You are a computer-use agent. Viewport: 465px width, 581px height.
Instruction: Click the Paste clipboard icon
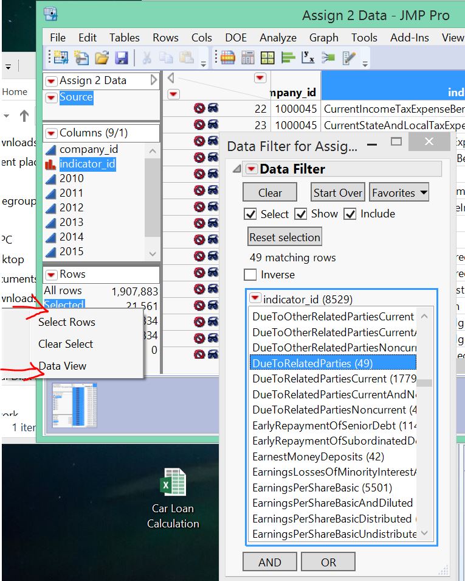point(187,58)
